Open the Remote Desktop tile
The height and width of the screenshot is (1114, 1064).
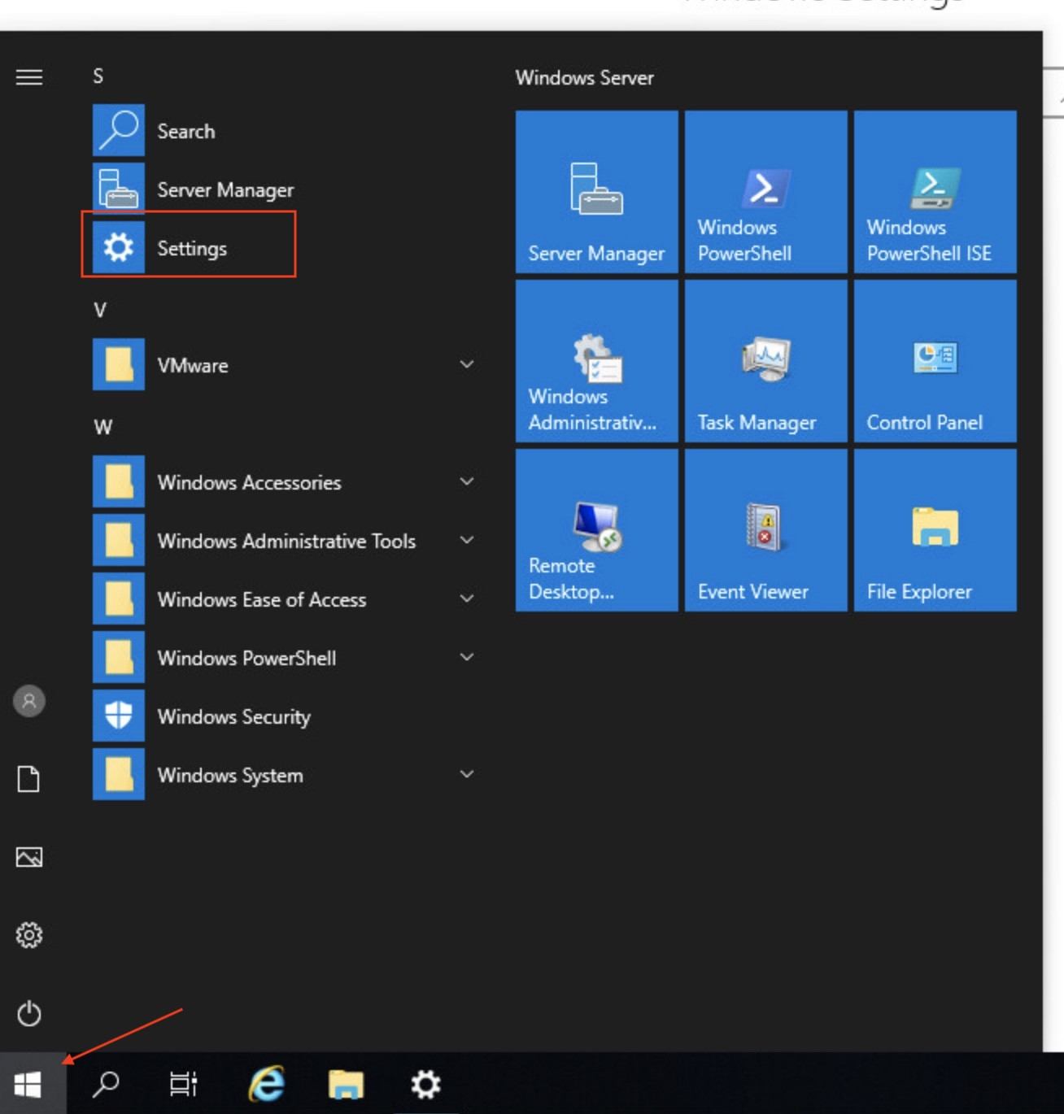(x=595, y=530)
